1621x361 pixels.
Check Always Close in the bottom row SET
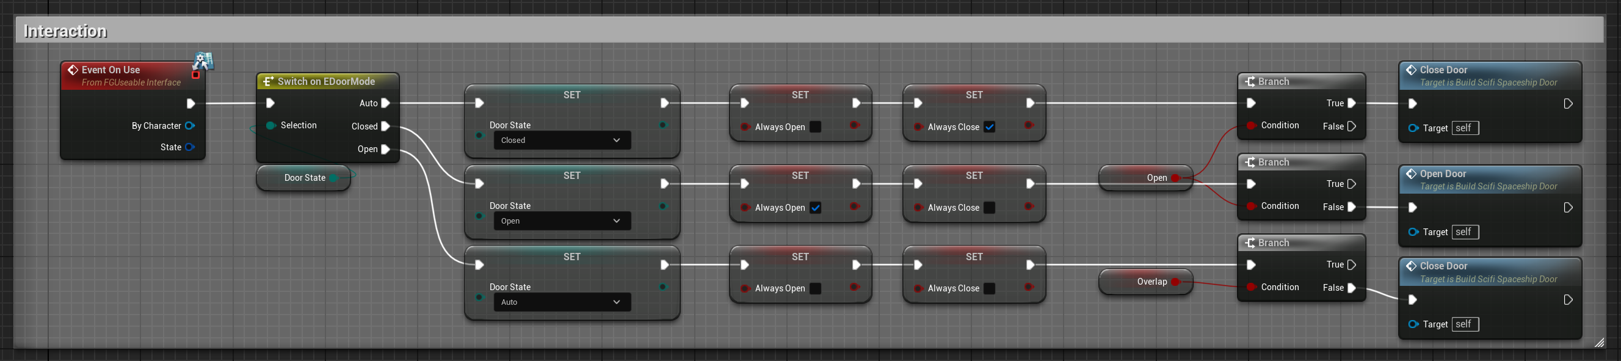pyautogui.click(x=989, y=288)
